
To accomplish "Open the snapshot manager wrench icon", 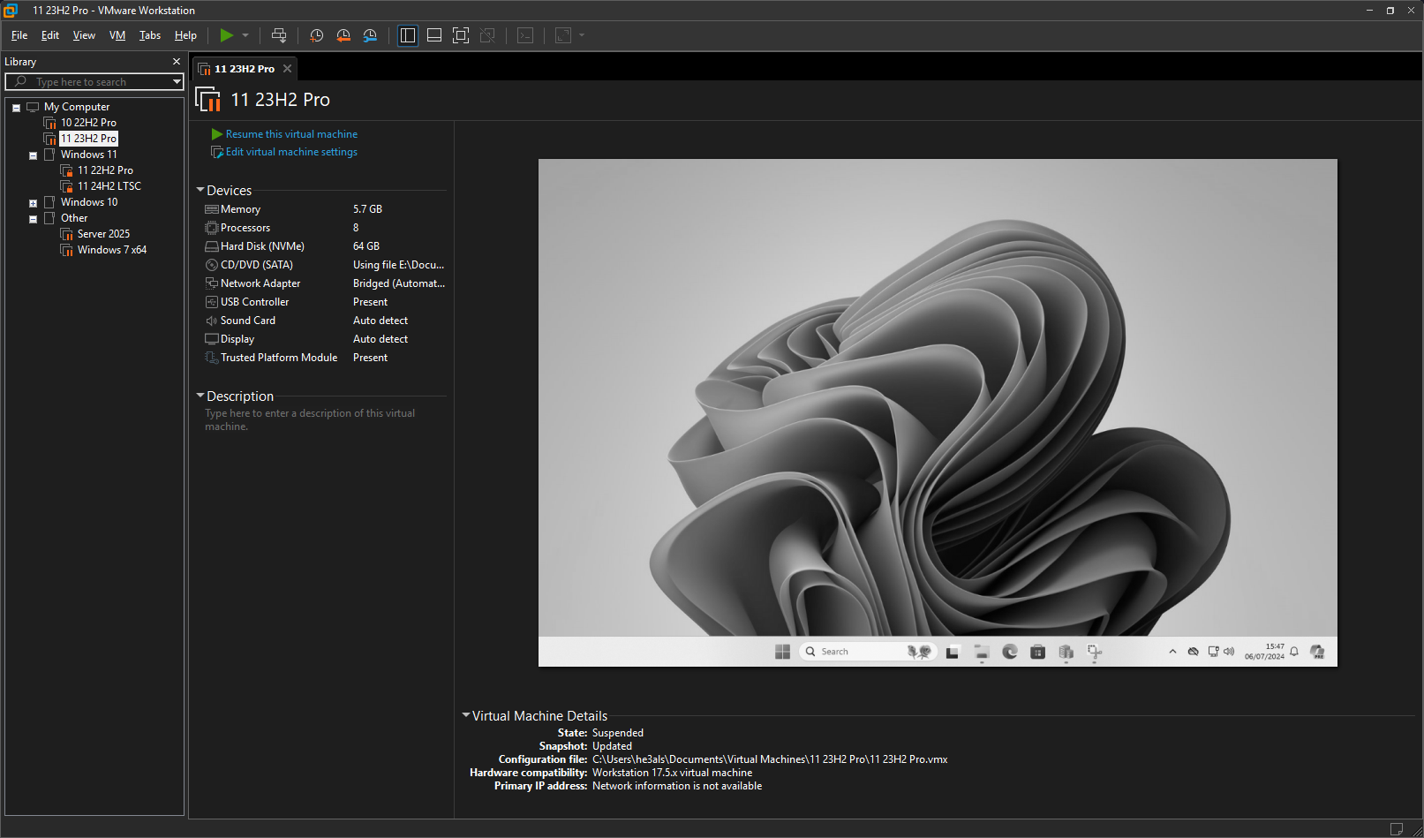I will pos(370,35).
